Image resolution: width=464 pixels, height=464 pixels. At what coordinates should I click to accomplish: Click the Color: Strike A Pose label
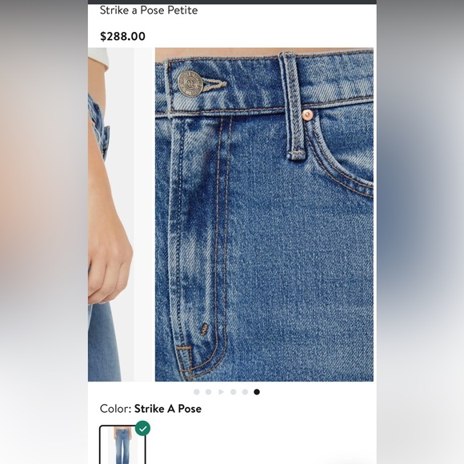[x=150, y=409]
